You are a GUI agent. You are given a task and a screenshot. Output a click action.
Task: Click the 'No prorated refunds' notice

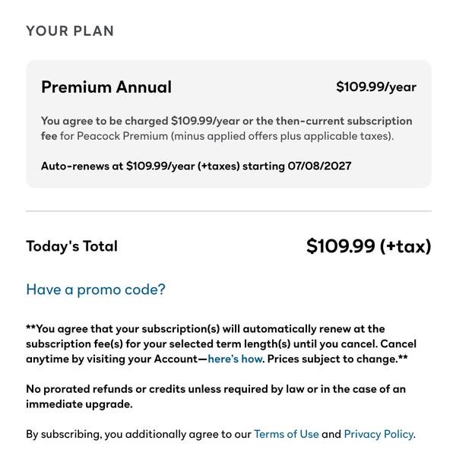click(216, 397)
